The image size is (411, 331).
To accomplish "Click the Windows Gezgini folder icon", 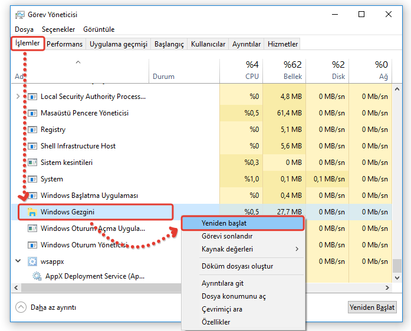I will [31, 212].
